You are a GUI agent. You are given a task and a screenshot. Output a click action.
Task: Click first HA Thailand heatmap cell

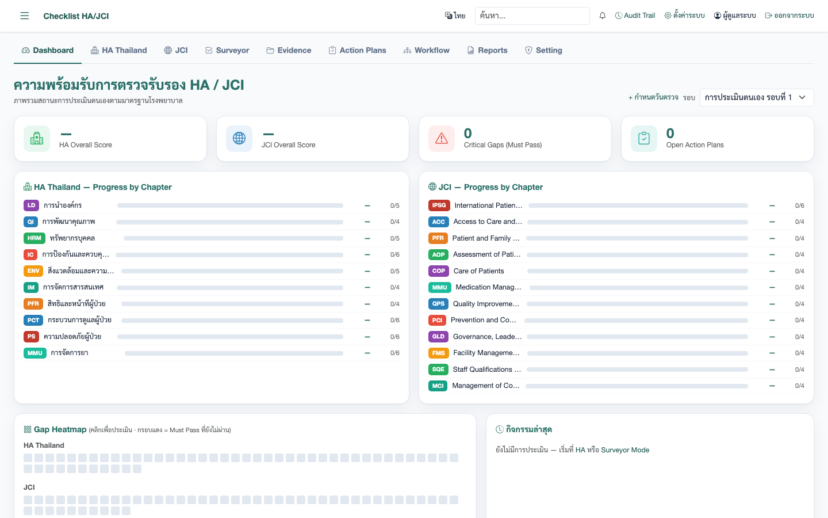pos(28,458)
